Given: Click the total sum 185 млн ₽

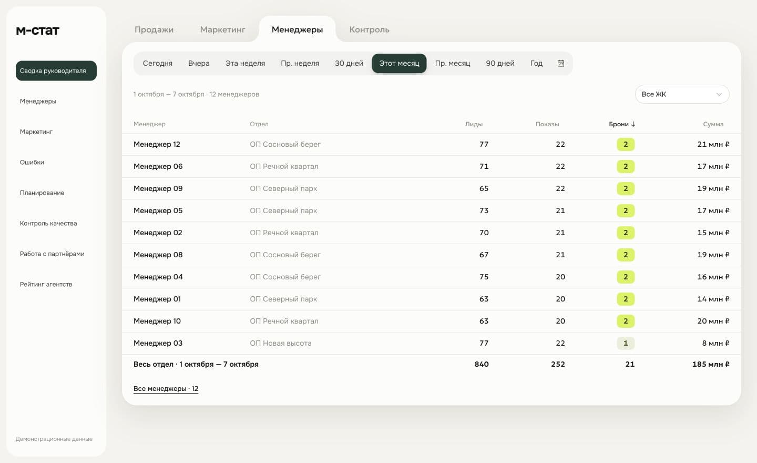Looking at the screenshot, I should tap(711, 364).
